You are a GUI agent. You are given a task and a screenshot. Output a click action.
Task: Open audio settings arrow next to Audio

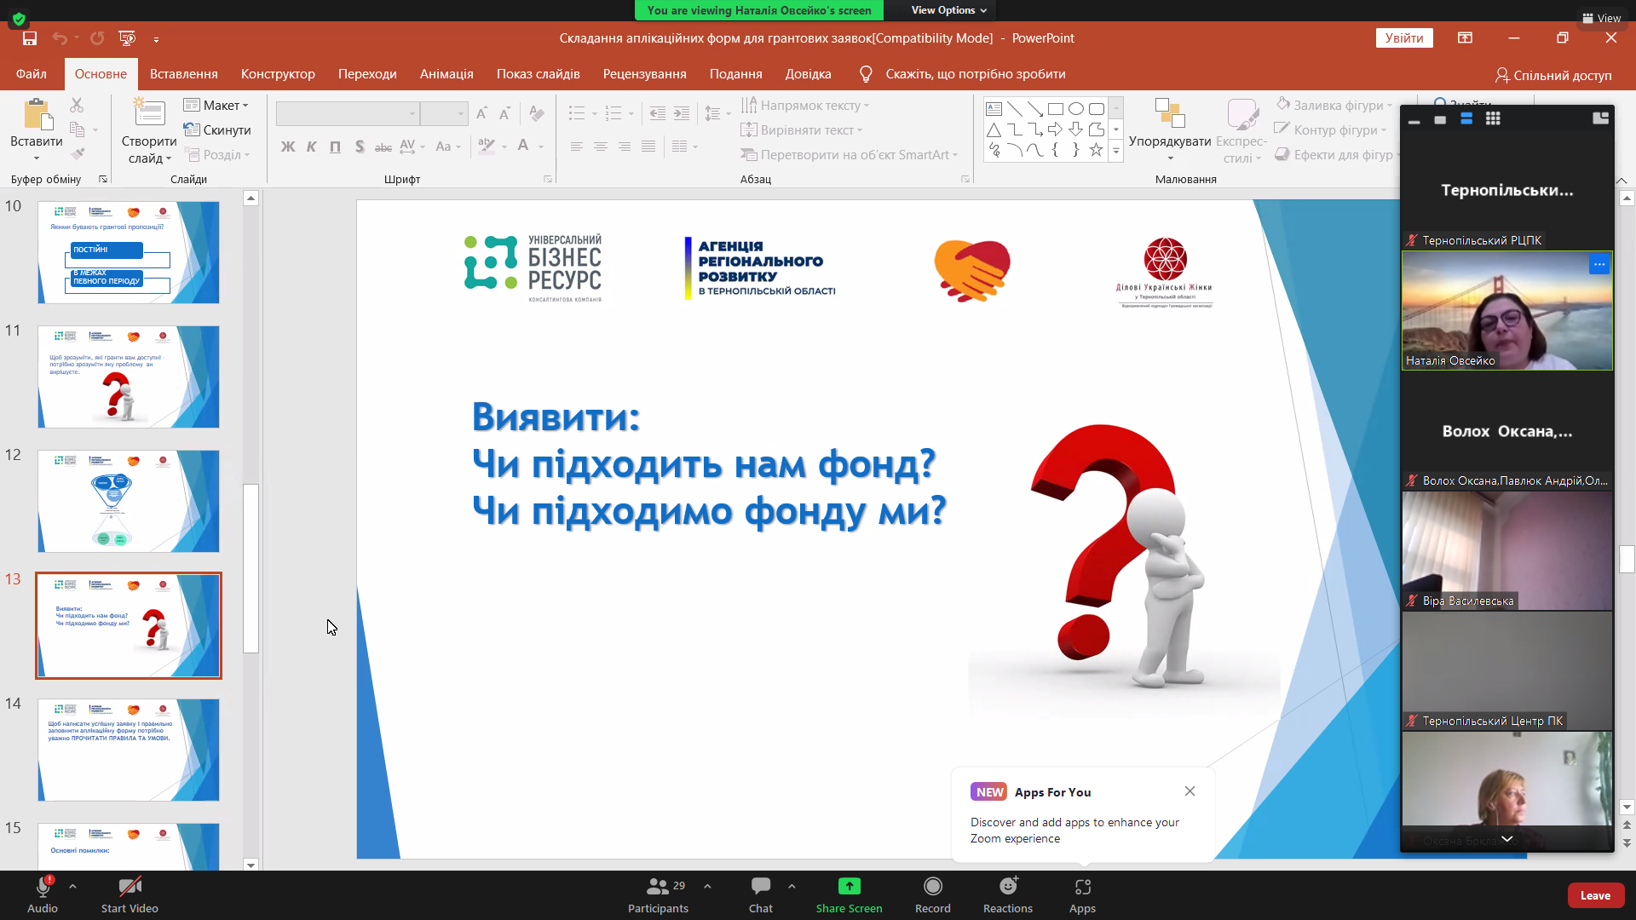coord(72,886)
